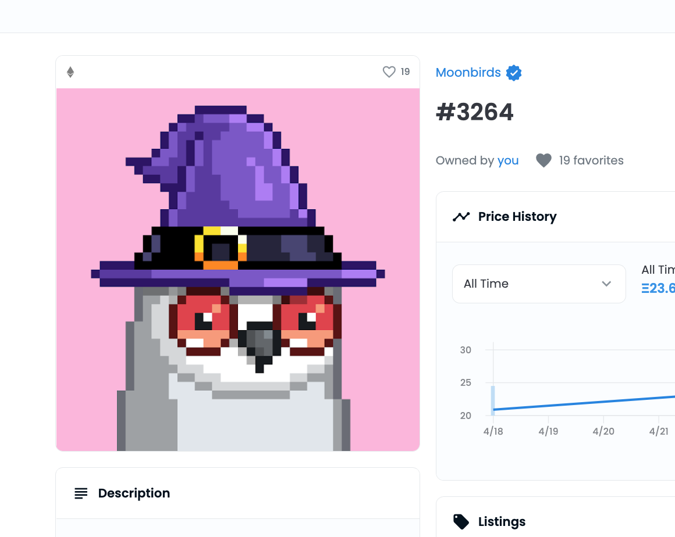Click the like count 19 above image
The image size is (675, 537).
pyautogui.click(x=405, y=72)
